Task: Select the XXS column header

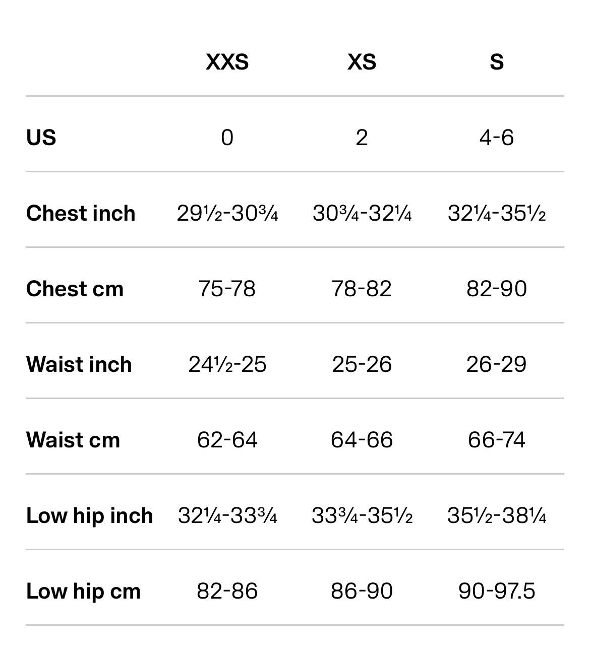Action: (227, 61)
